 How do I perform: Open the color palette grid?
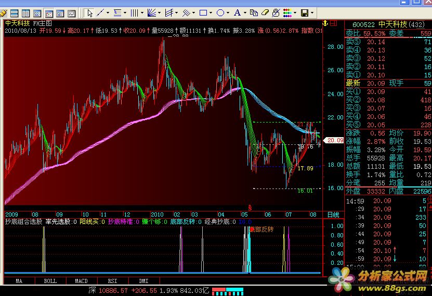pos(287,13)
